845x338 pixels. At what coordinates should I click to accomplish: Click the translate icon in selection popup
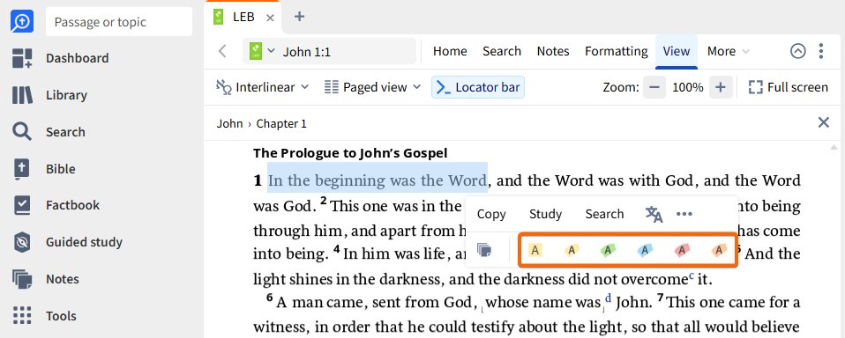tap(654, 215)
